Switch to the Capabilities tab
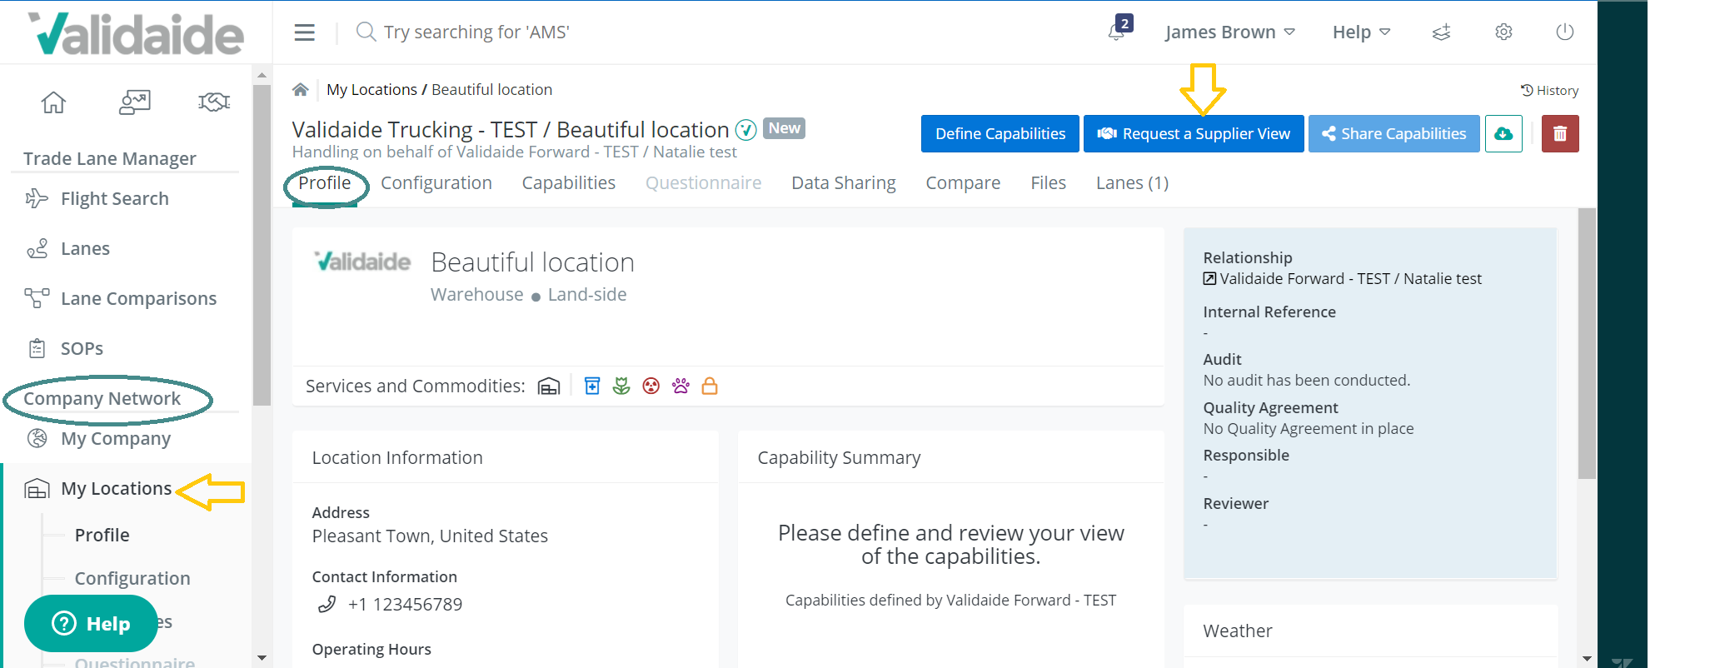Image resolution: width=1720 pixels, height=668 pixels. click(569, 183)
